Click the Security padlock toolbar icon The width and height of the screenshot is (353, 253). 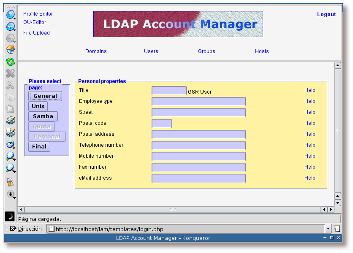click(x=10, y=182)
